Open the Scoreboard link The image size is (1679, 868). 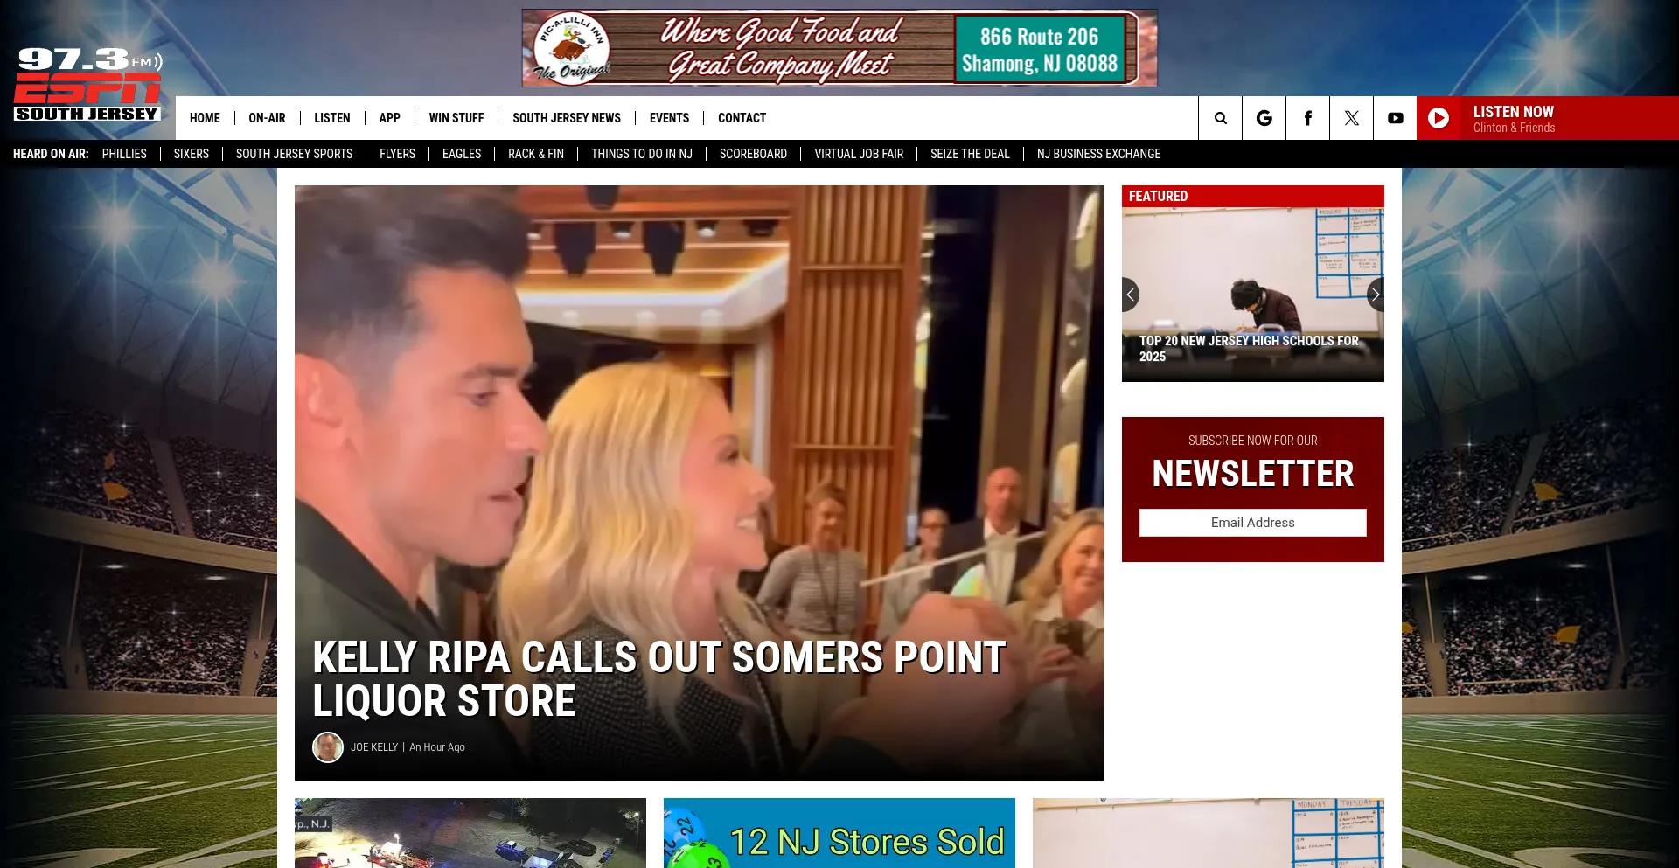[x=753, y=154]
